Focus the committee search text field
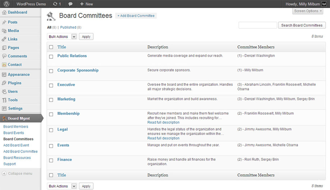Screen dimensions: 330x190 (x=257, y=25)
